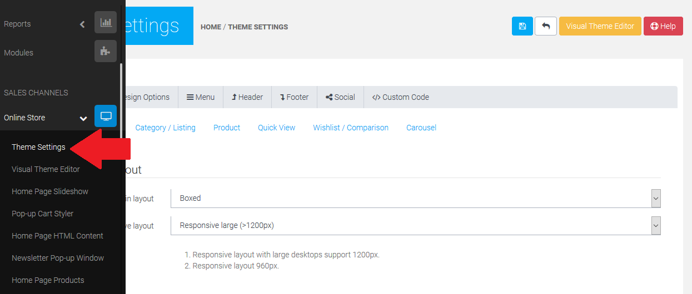The height and width of the screenshot is (294, 692).
Task: Switch to the Menu tab
Action: [x=201, y=97]
